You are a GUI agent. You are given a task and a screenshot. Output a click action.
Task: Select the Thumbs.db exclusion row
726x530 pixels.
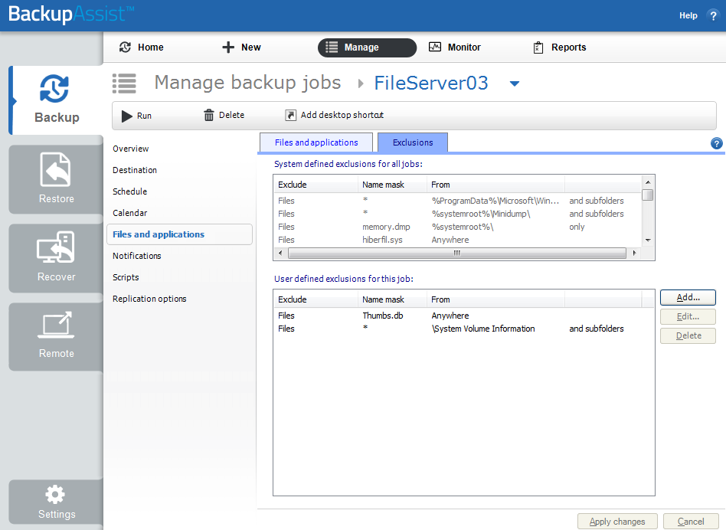click(463, 316)
